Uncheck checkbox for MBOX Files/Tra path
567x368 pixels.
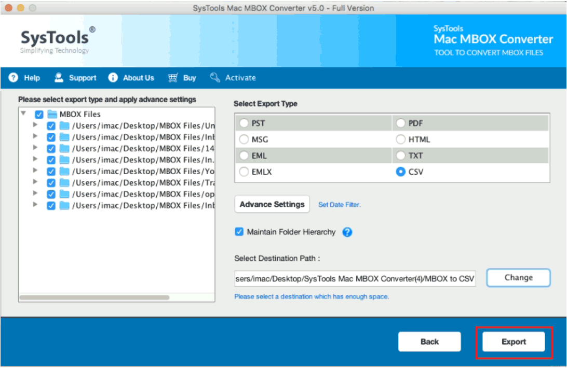51,183
